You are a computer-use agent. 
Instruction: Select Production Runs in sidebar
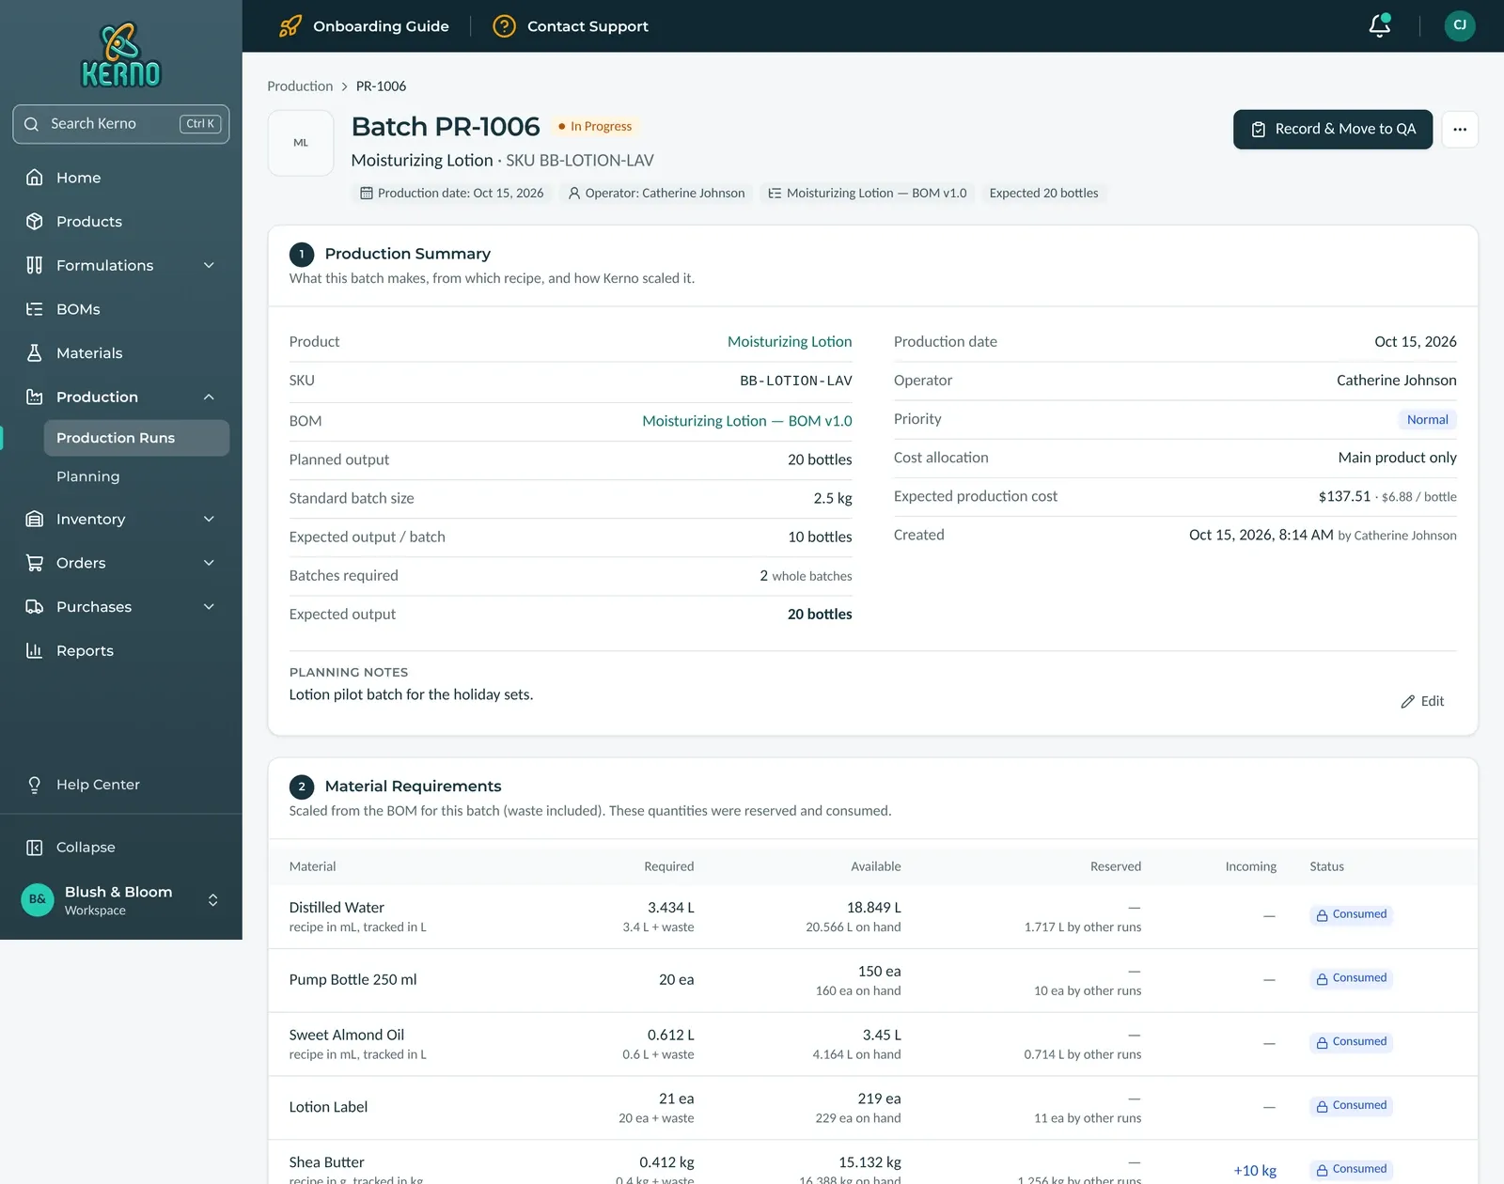click(136, 438)
